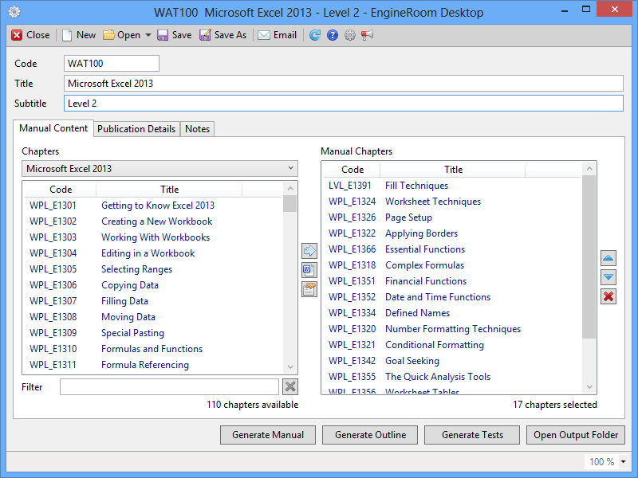The height and width of the screenshot is (478, 638).
Task: Click Code column header in Manual Chapters
Action: tap(352, 170)
